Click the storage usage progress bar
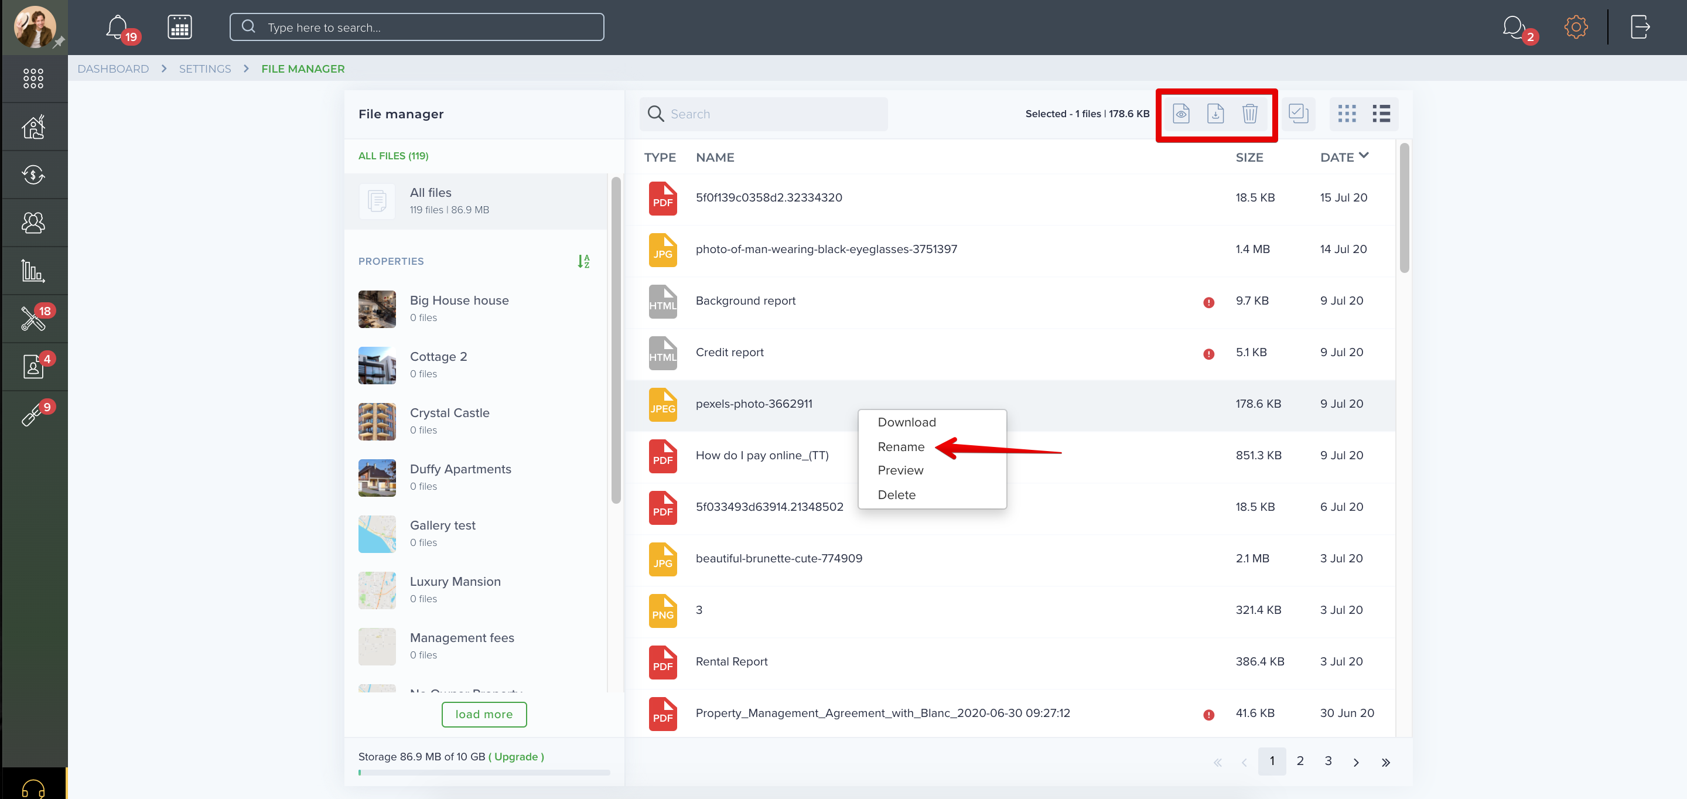Image resolution: width=1687 pixels, height=799 pixels. click(x=484, y=773)
